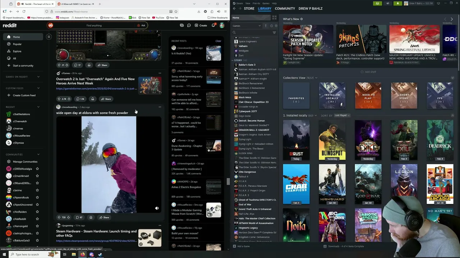This screenshot has height=258, width=460.
Task: Open Steam friends green icon button
Action: [x=377, y=3]
